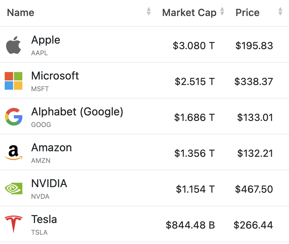The height and width of the screenshot is (244, 289).
Task: Click Tesla's $844.48 B market cap
Action: coord(190,225)
